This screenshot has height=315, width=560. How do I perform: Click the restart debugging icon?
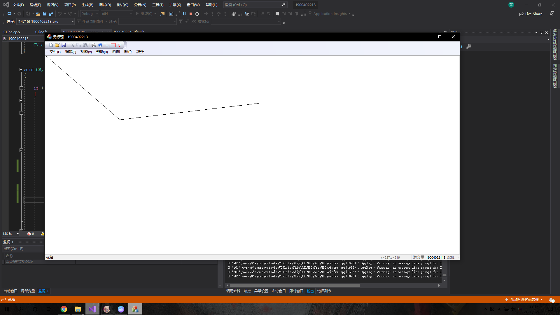(x=197, y=14)
